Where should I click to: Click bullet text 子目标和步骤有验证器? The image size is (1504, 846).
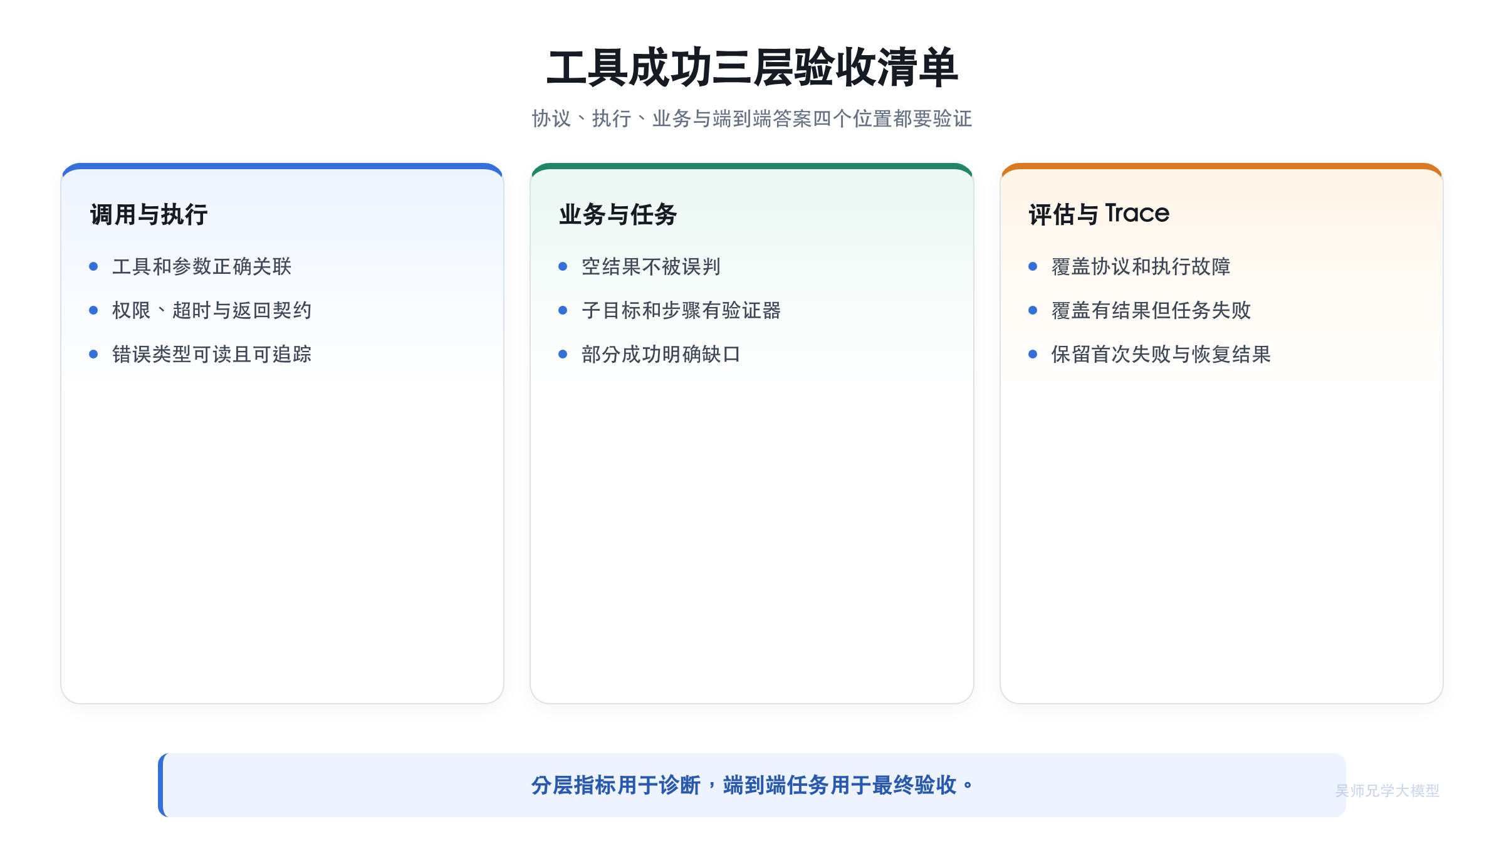tap(681, 310)
